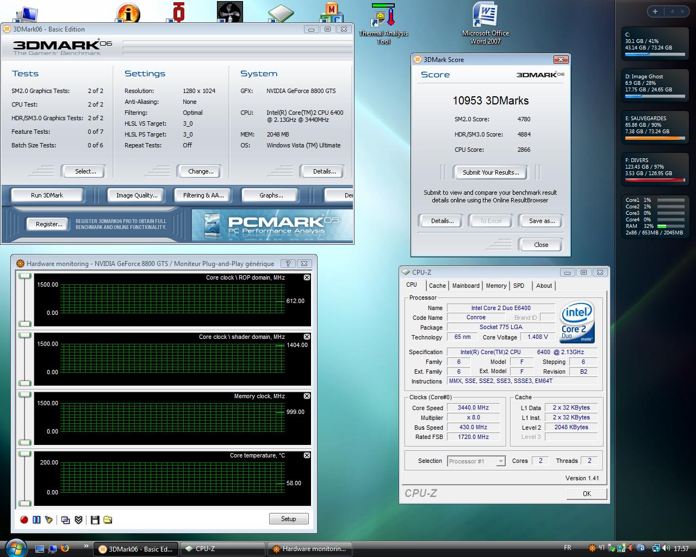Click Close in 3DMark Score window
Viewport: 696px width, 557px height.
tap(541, 245)
